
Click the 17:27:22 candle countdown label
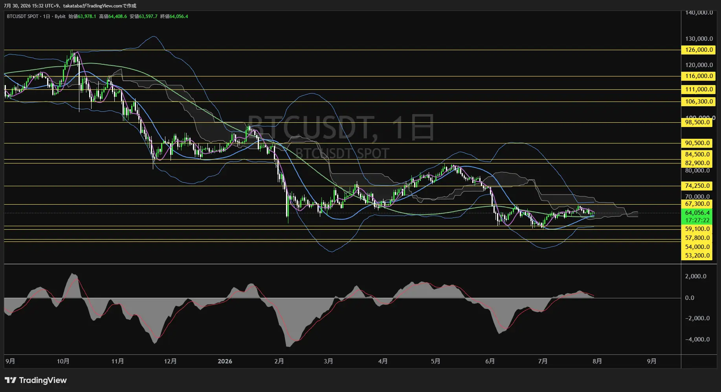pyautogui.click(x=697, y=220)
